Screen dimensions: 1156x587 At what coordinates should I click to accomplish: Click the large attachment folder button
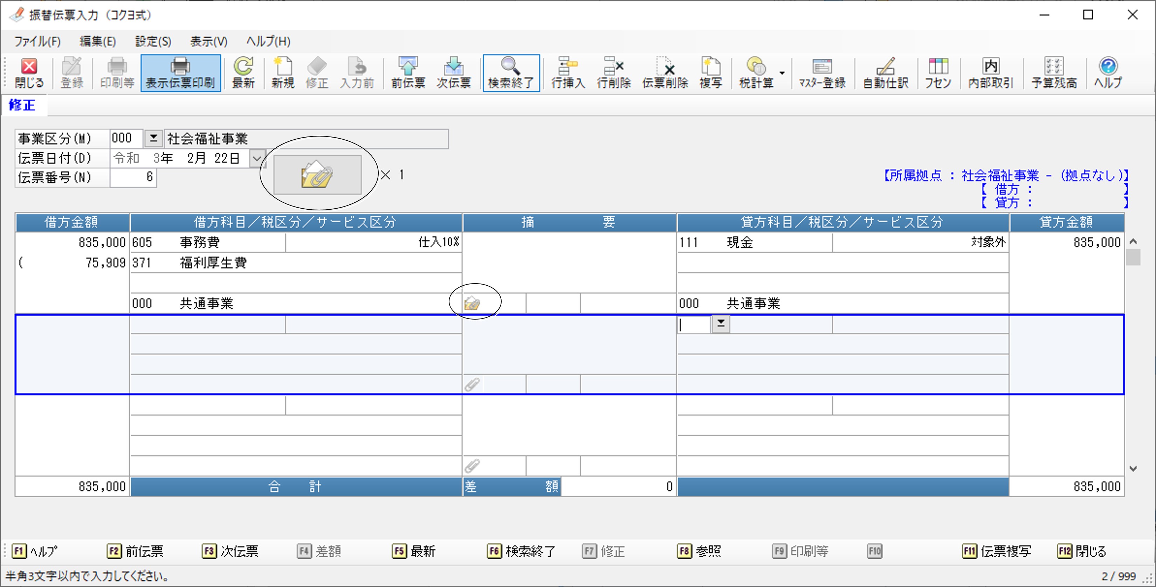coord(317,175)
